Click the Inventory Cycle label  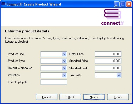(x=18, y=82)
